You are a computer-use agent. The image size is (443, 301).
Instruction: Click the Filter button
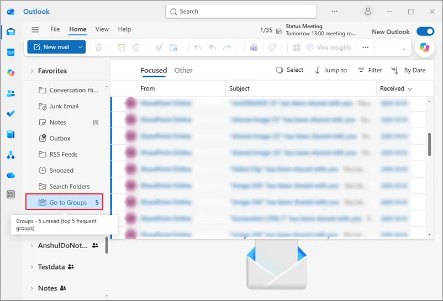coord(370,70)
